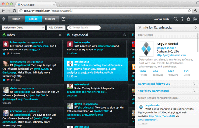Click the Joshua Smith user name
199x128 pixels.
[x=161, y=19]
